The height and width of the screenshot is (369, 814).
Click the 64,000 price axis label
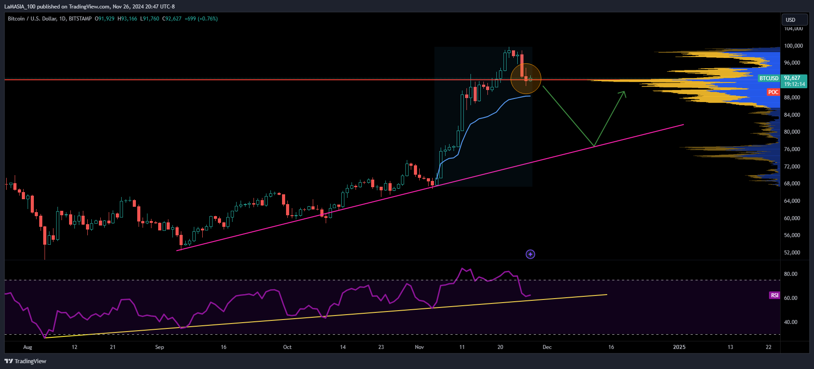(792, 201)
